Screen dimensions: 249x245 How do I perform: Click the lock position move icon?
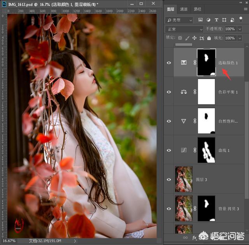tap(194, 38)
